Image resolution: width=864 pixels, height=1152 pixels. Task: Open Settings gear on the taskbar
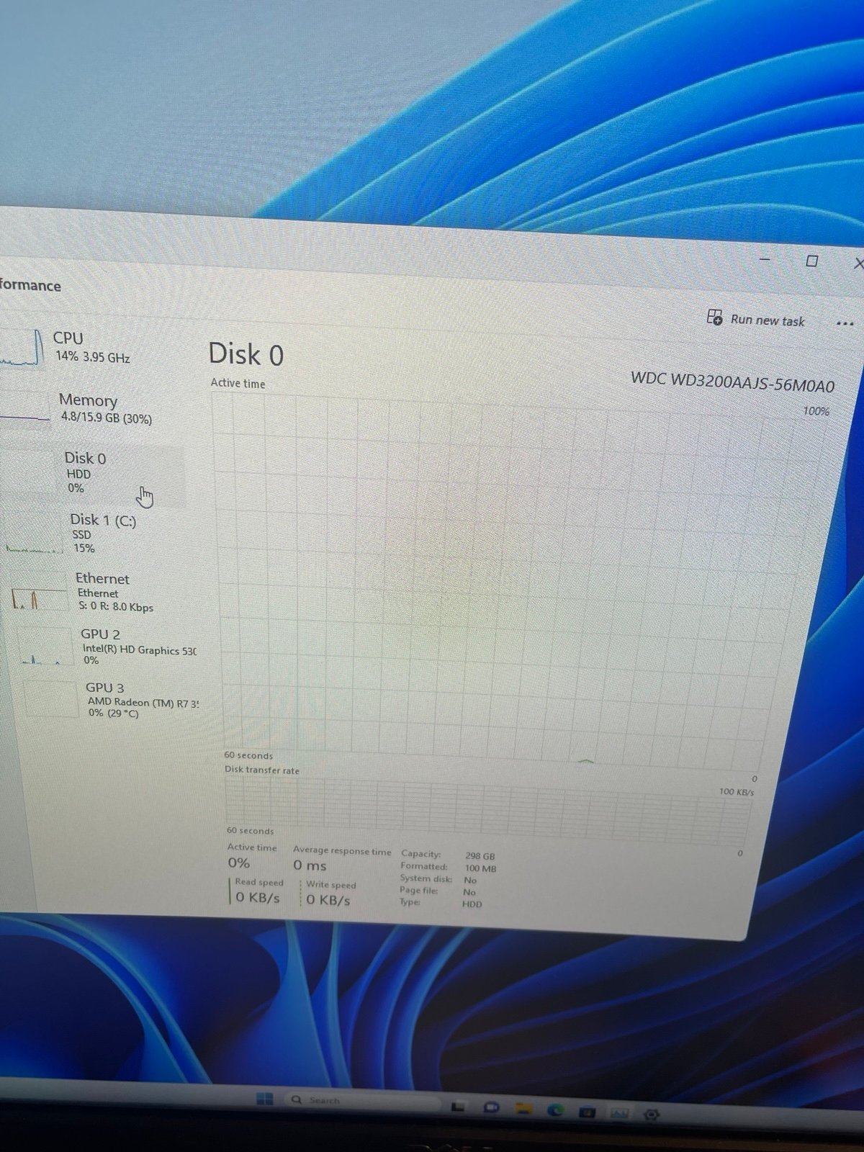point(652,1115)
